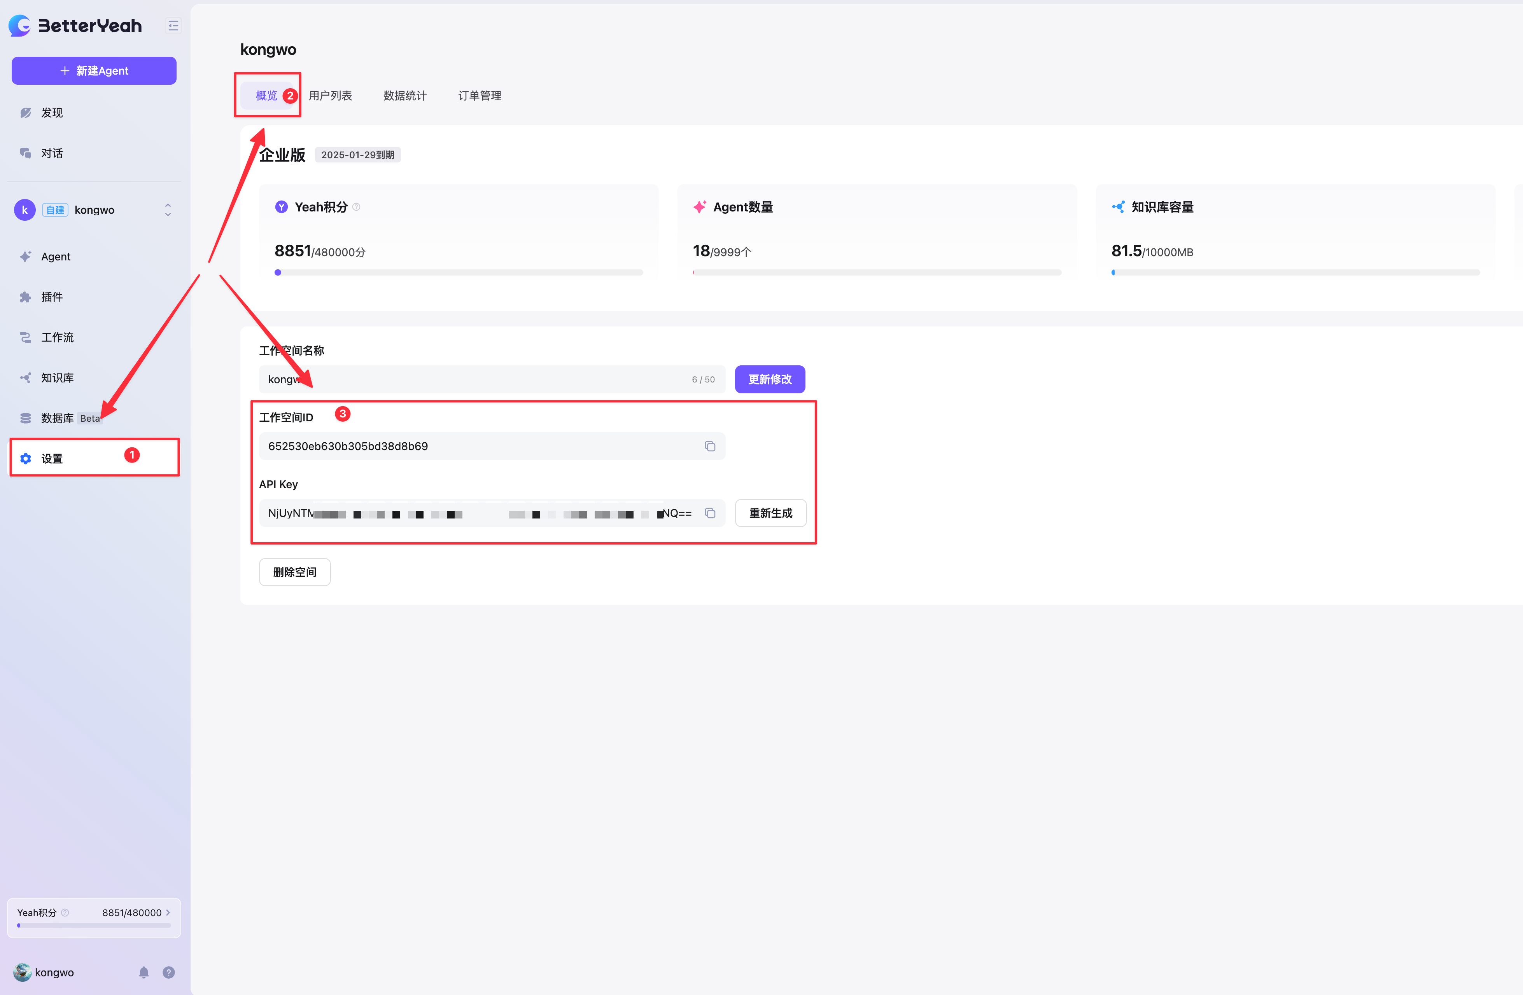Image resolution: width=1523 pixels, height=995 pixels.
Task: Open help with the bottom question mark icon
Action: pyautogui.click(x=168, y=972)
